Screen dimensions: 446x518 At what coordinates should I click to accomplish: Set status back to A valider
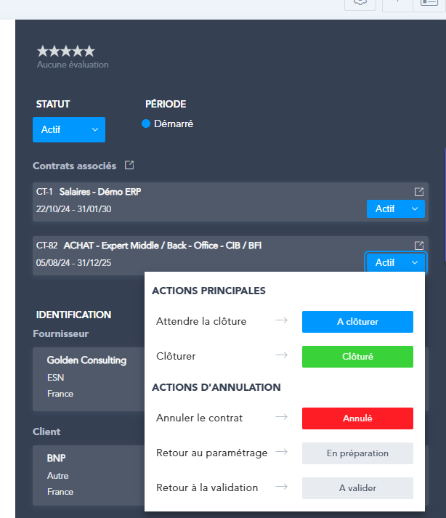click(357, 488)
